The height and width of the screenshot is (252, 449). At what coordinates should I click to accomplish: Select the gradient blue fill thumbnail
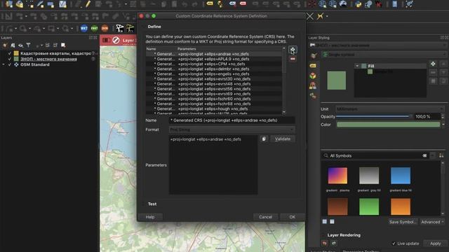coord(401,176)
